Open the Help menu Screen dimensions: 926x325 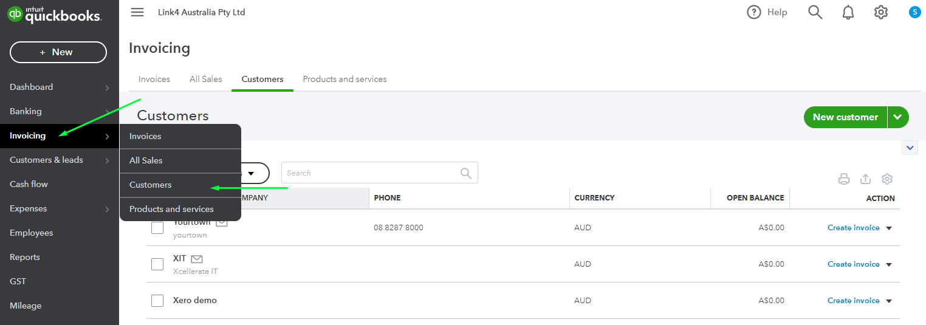pyautogui.click(x=767, y=12)
